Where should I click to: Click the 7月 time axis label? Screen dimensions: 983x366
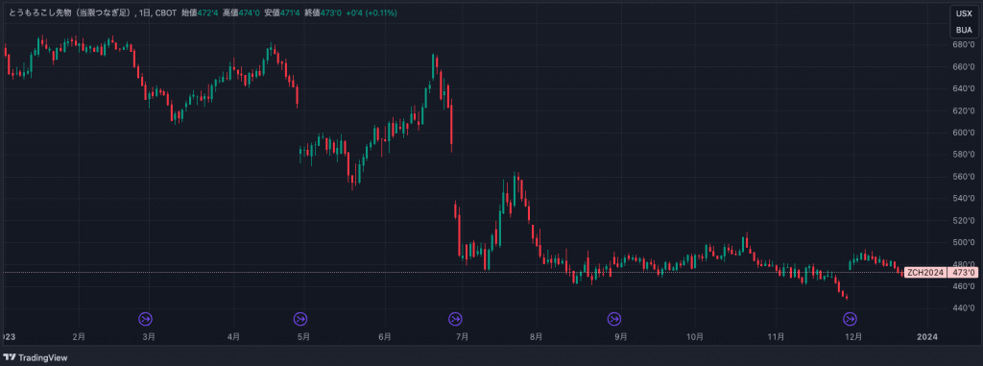[462, 337]
